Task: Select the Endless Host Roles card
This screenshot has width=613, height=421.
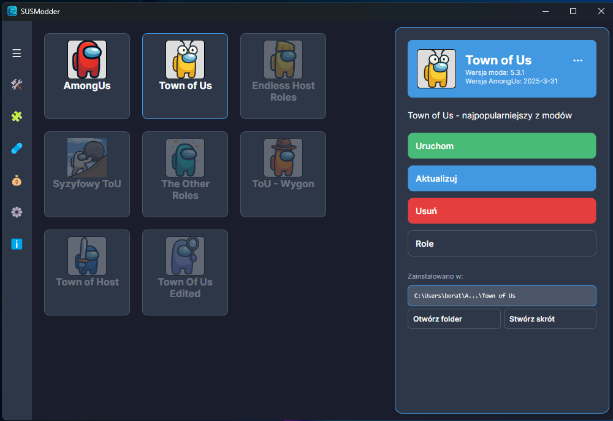Action: 283,76
